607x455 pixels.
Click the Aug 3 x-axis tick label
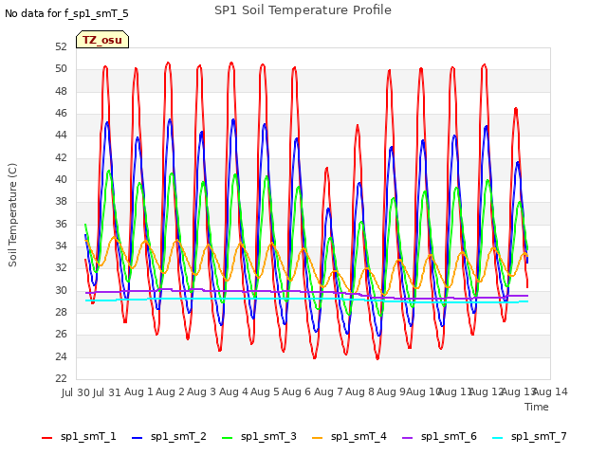[x=201, y=392]
